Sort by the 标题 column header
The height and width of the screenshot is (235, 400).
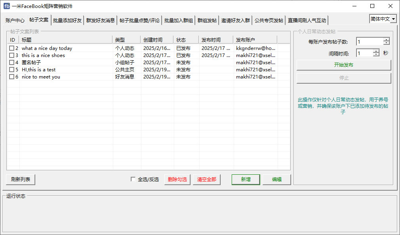tap(66, 40)
